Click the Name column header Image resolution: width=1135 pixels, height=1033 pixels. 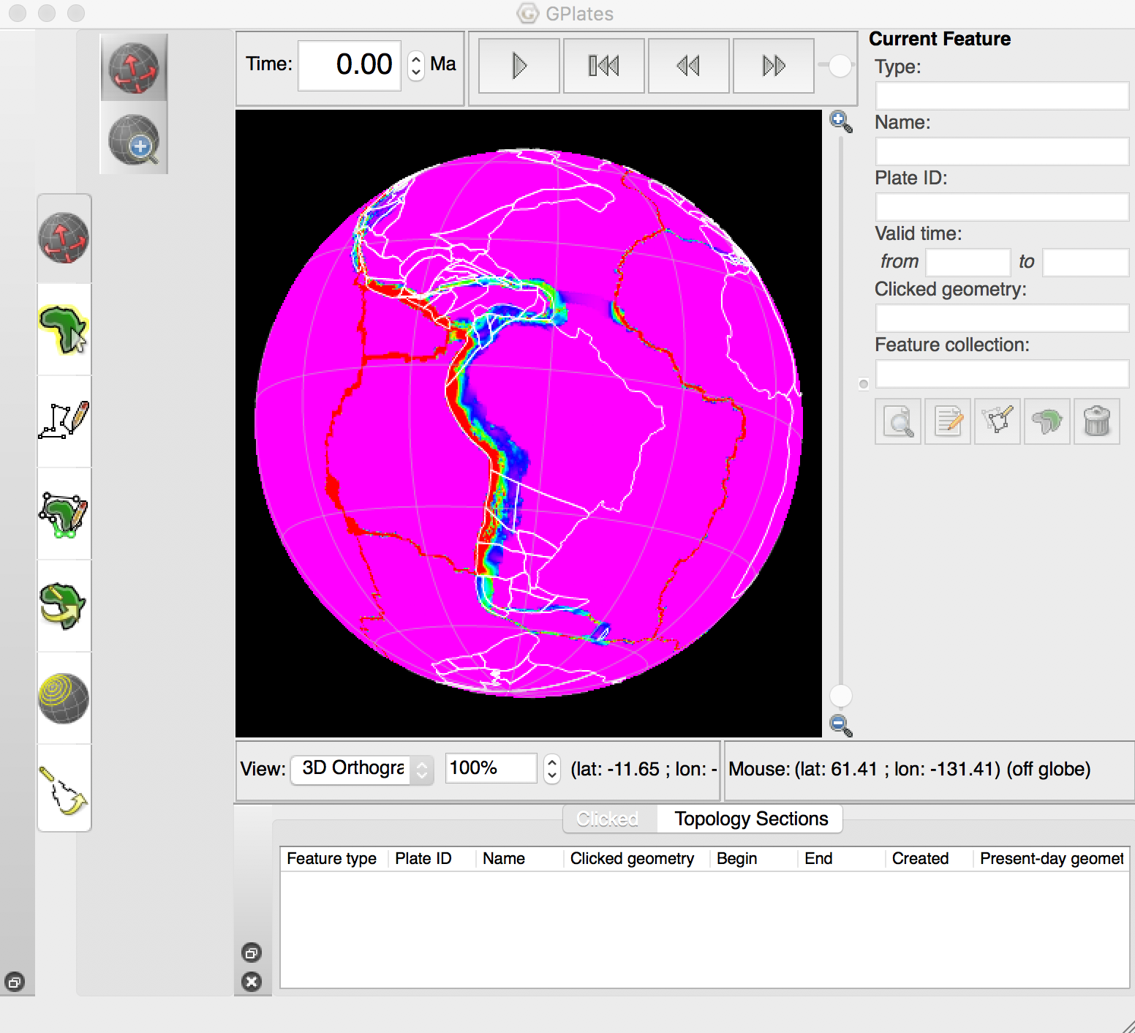tap(520, 858)
